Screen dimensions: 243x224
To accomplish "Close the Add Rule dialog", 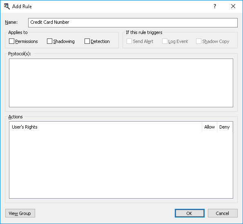I will point(233,6).
